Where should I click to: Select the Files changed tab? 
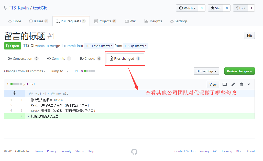125,58
